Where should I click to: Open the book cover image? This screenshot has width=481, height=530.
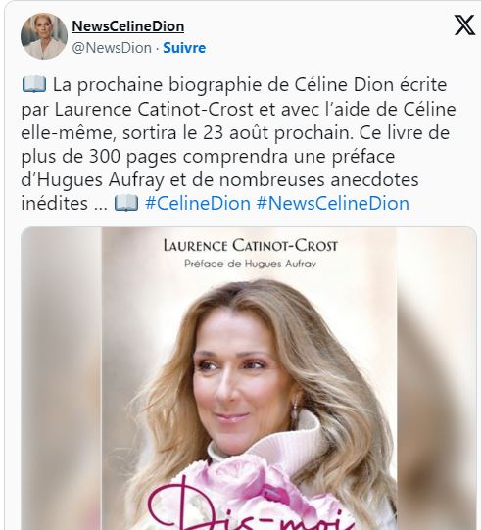[x=249, y=378]
